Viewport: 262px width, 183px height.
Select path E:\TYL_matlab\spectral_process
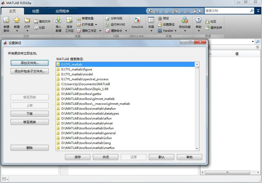125,79
